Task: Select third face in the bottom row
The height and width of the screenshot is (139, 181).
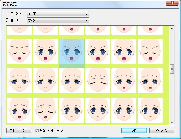Action: [72, 110]
